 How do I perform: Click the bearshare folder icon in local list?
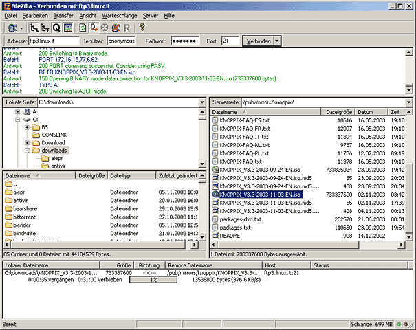(x=9, y=208)
